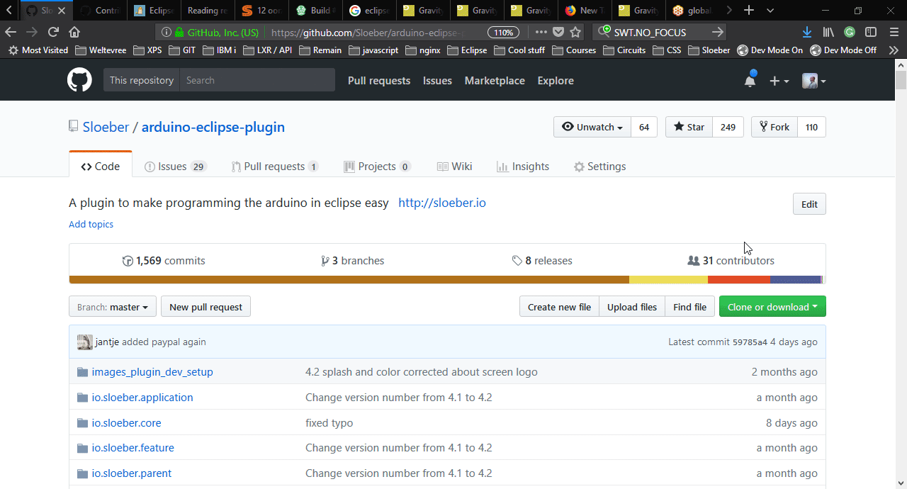Image resolution: width=907 pixels, height=489 pixels.
Task: Expand the Branch: master dropdown
Action: (x=113, y=307)
